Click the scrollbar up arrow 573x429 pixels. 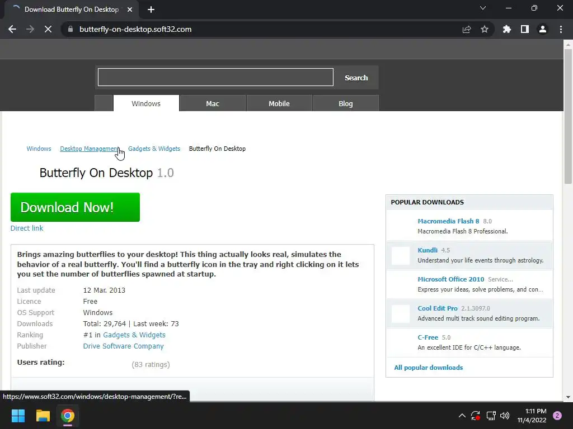pyautogui.click(x=568, y=45)
